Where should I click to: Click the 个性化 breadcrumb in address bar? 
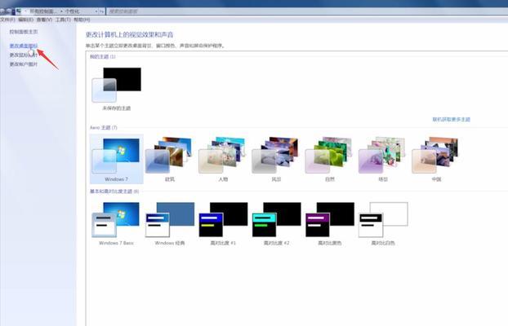pyautogui.click(x=72, y=11)
